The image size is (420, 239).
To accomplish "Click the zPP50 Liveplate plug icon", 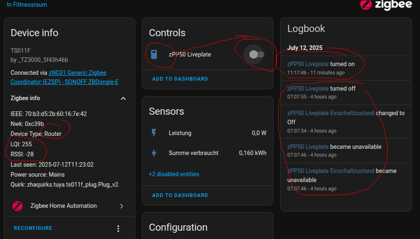I will click(154, 54).
